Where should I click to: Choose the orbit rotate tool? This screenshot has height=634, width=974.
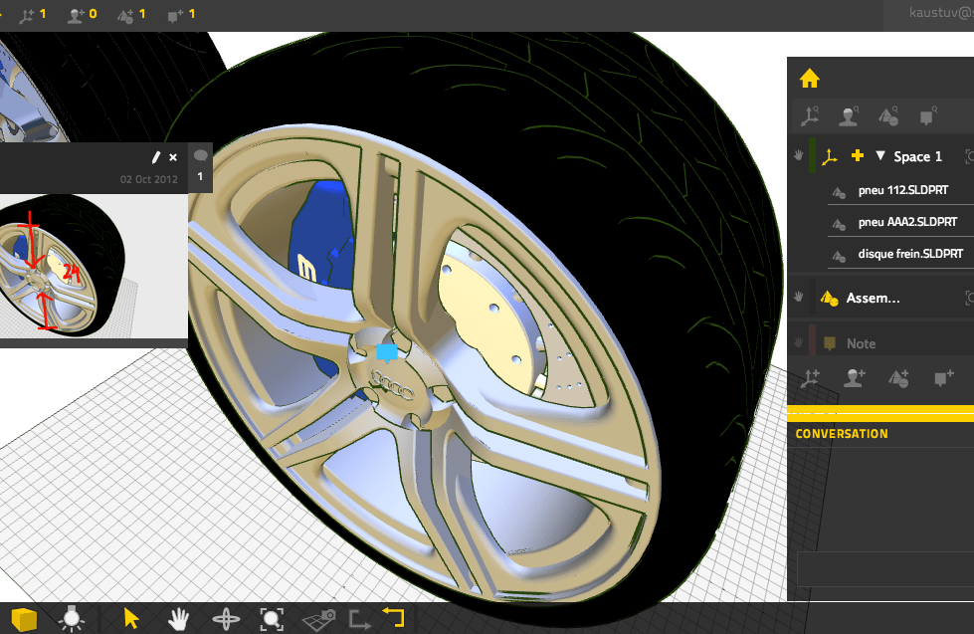(x=226, y=619)
